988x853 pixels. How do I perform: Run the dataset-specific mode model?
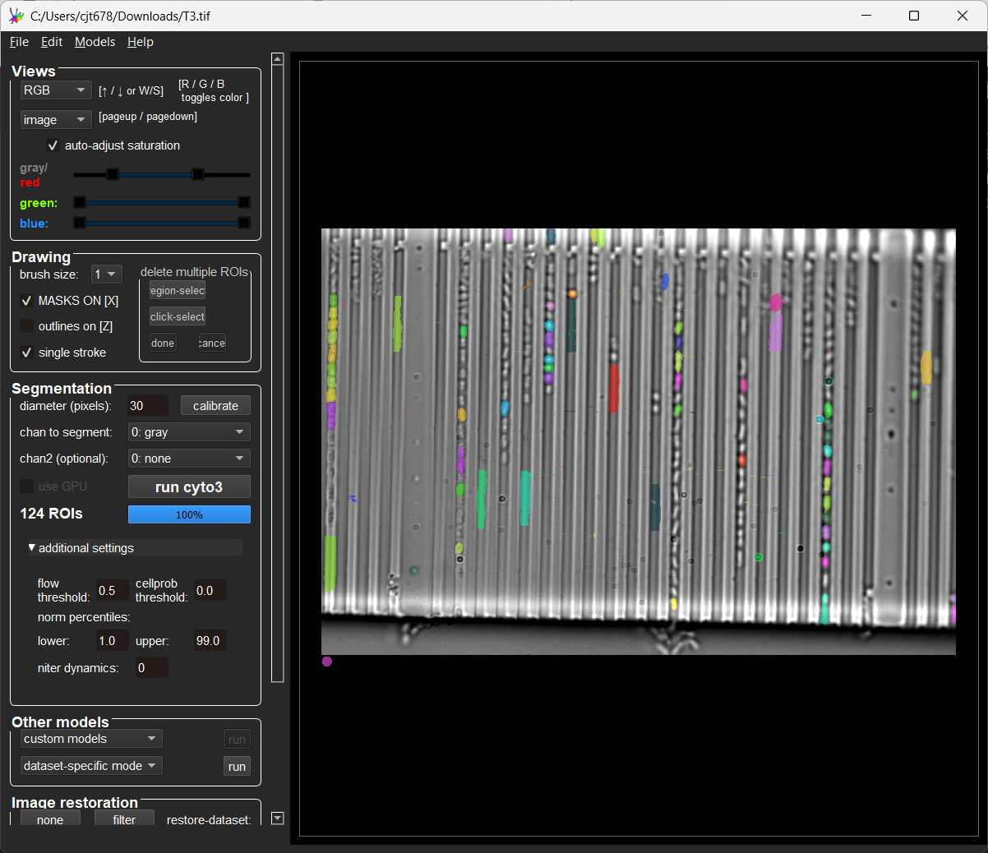[x=237, y=765]
